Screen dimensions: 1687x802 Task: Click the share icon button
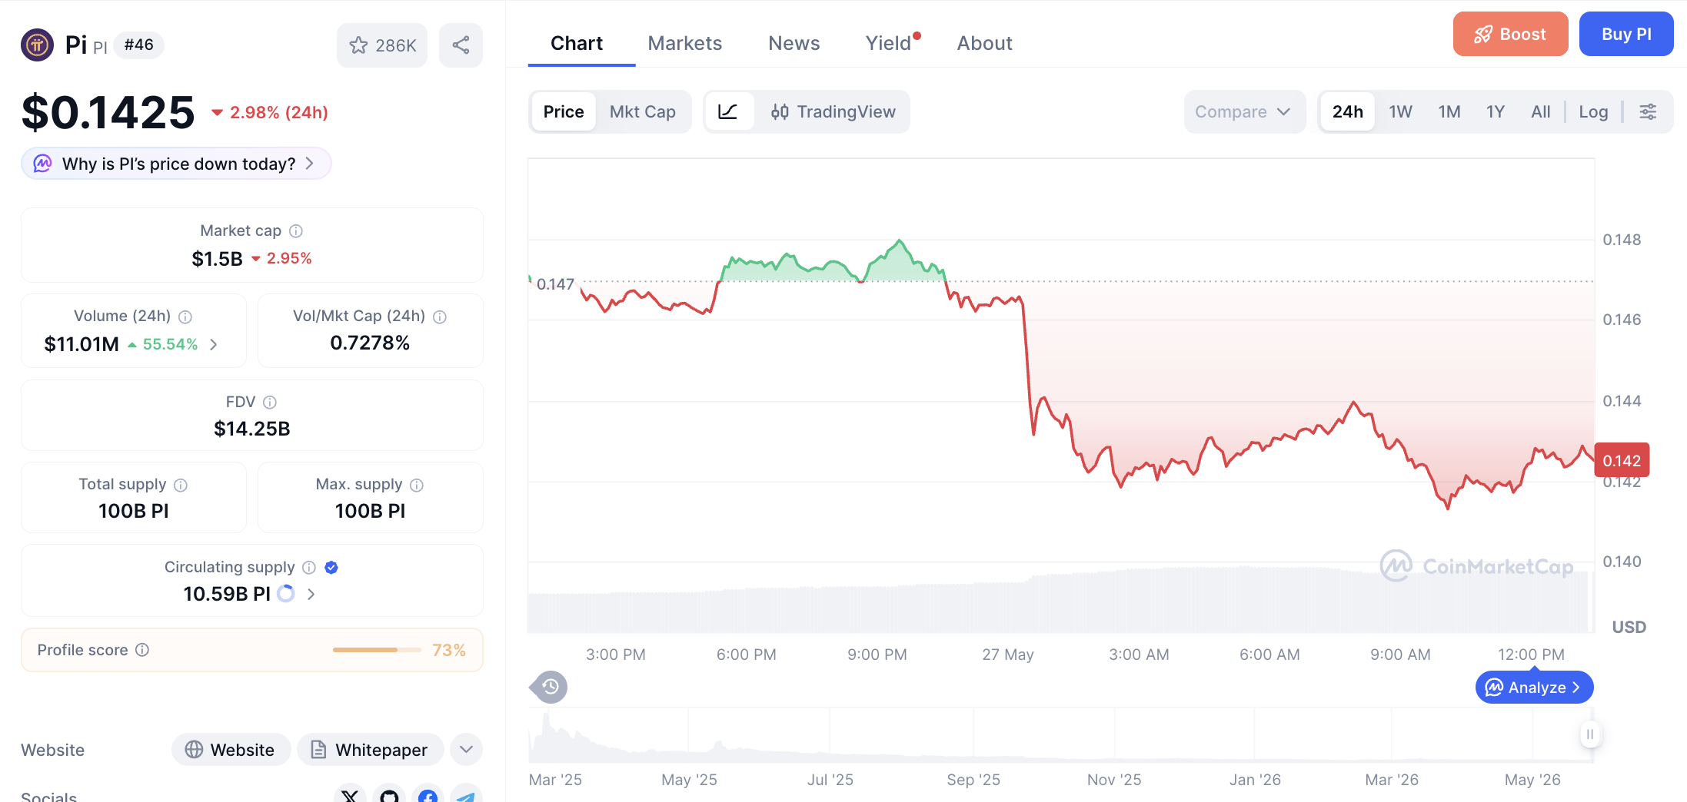point(461,45)
